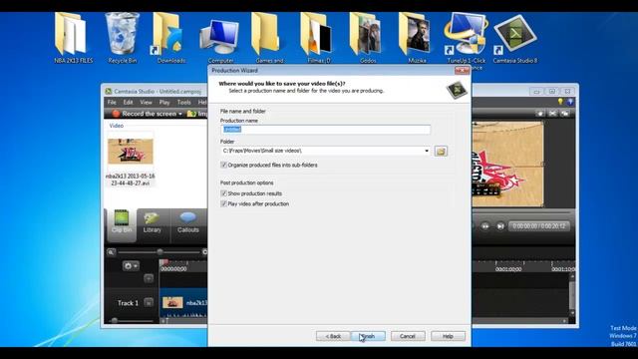Open the Edit menu in Camtasia
Viewport: 638px width, 359px height.
[129, 102]
